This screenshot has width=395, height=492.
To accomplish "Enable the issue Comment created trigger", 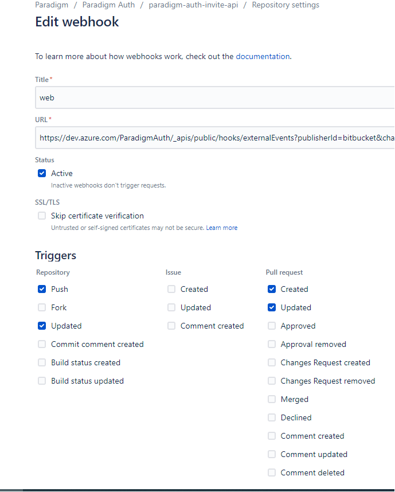I will (x=171, y=326).
